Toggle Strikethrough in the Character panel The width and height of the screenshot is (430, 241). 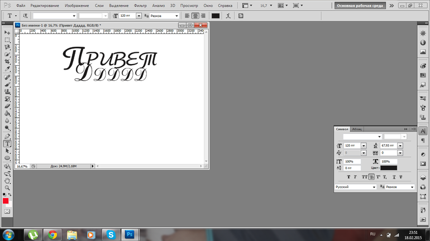tap(400, 176)
